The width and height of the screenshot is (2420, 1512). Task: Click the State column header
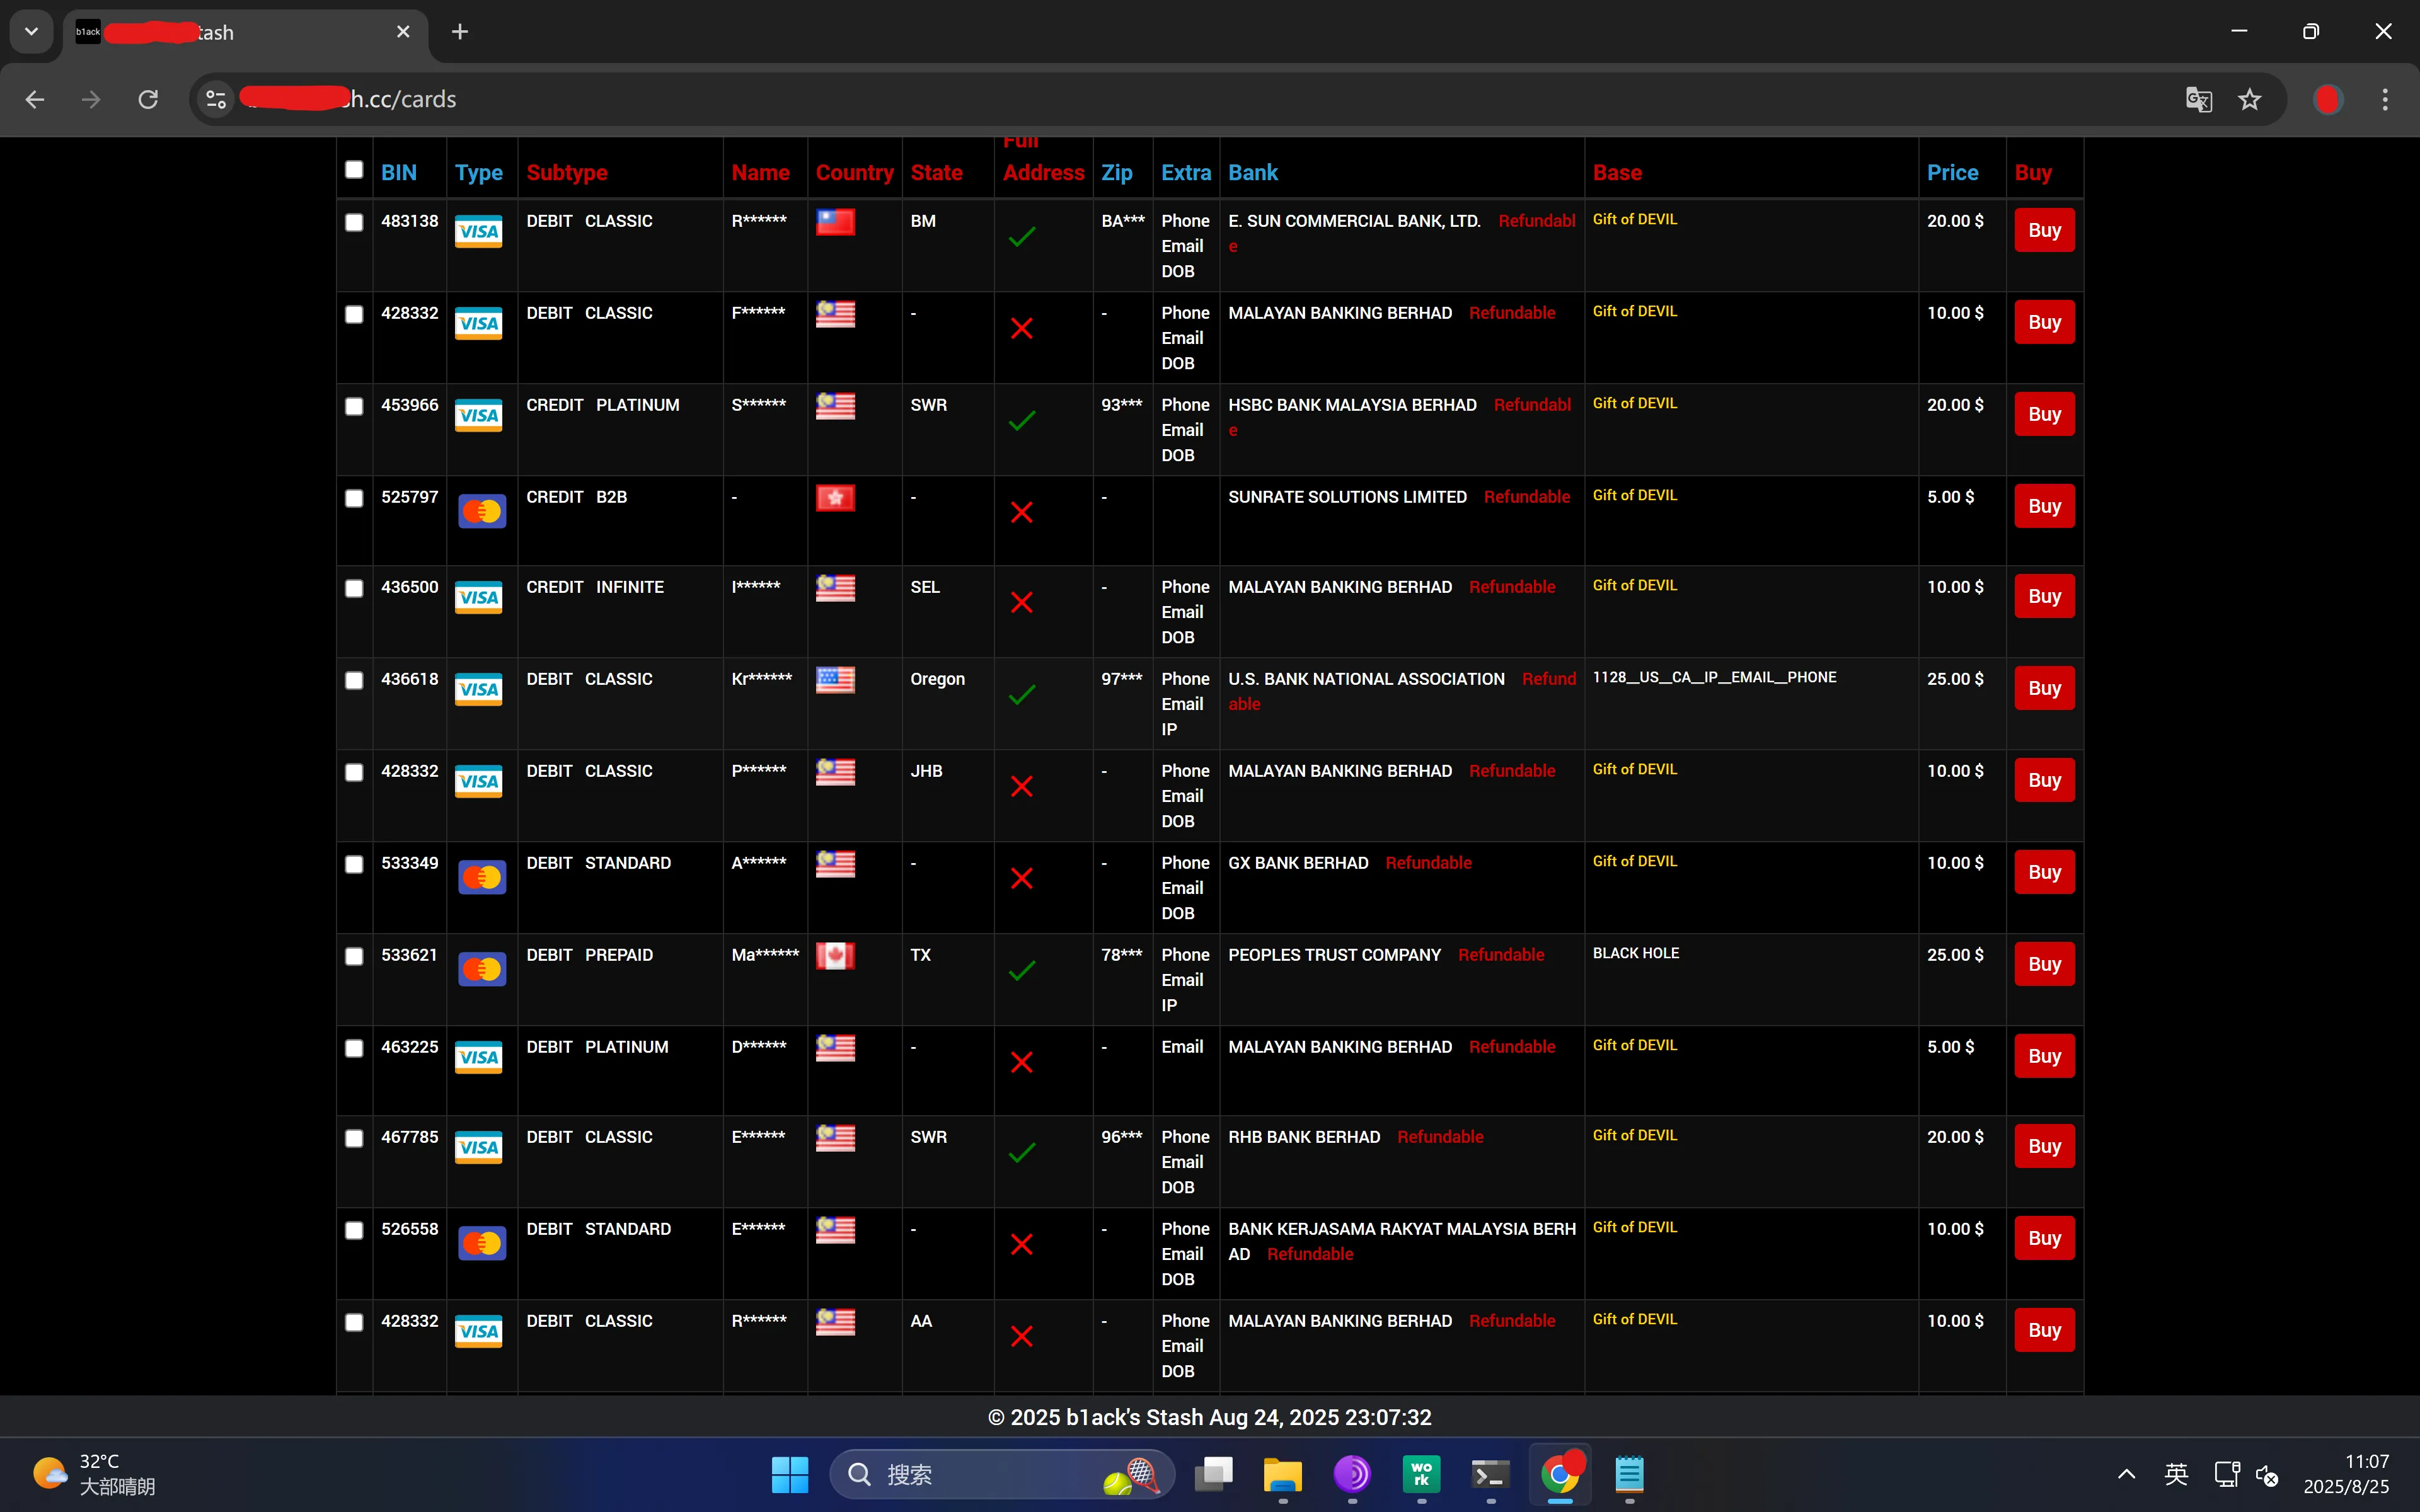point(936,172)
